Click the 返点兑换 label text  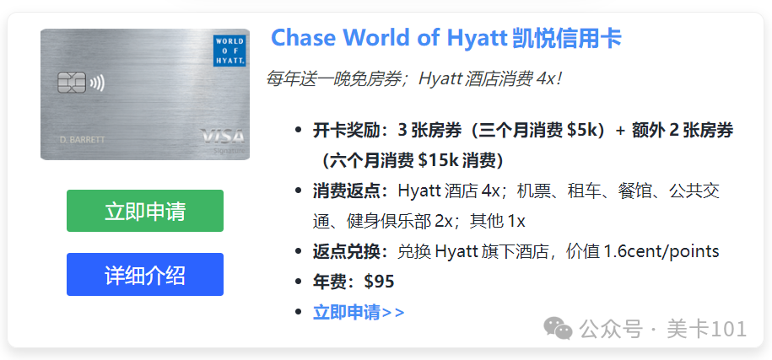click(x=347, y=252)
